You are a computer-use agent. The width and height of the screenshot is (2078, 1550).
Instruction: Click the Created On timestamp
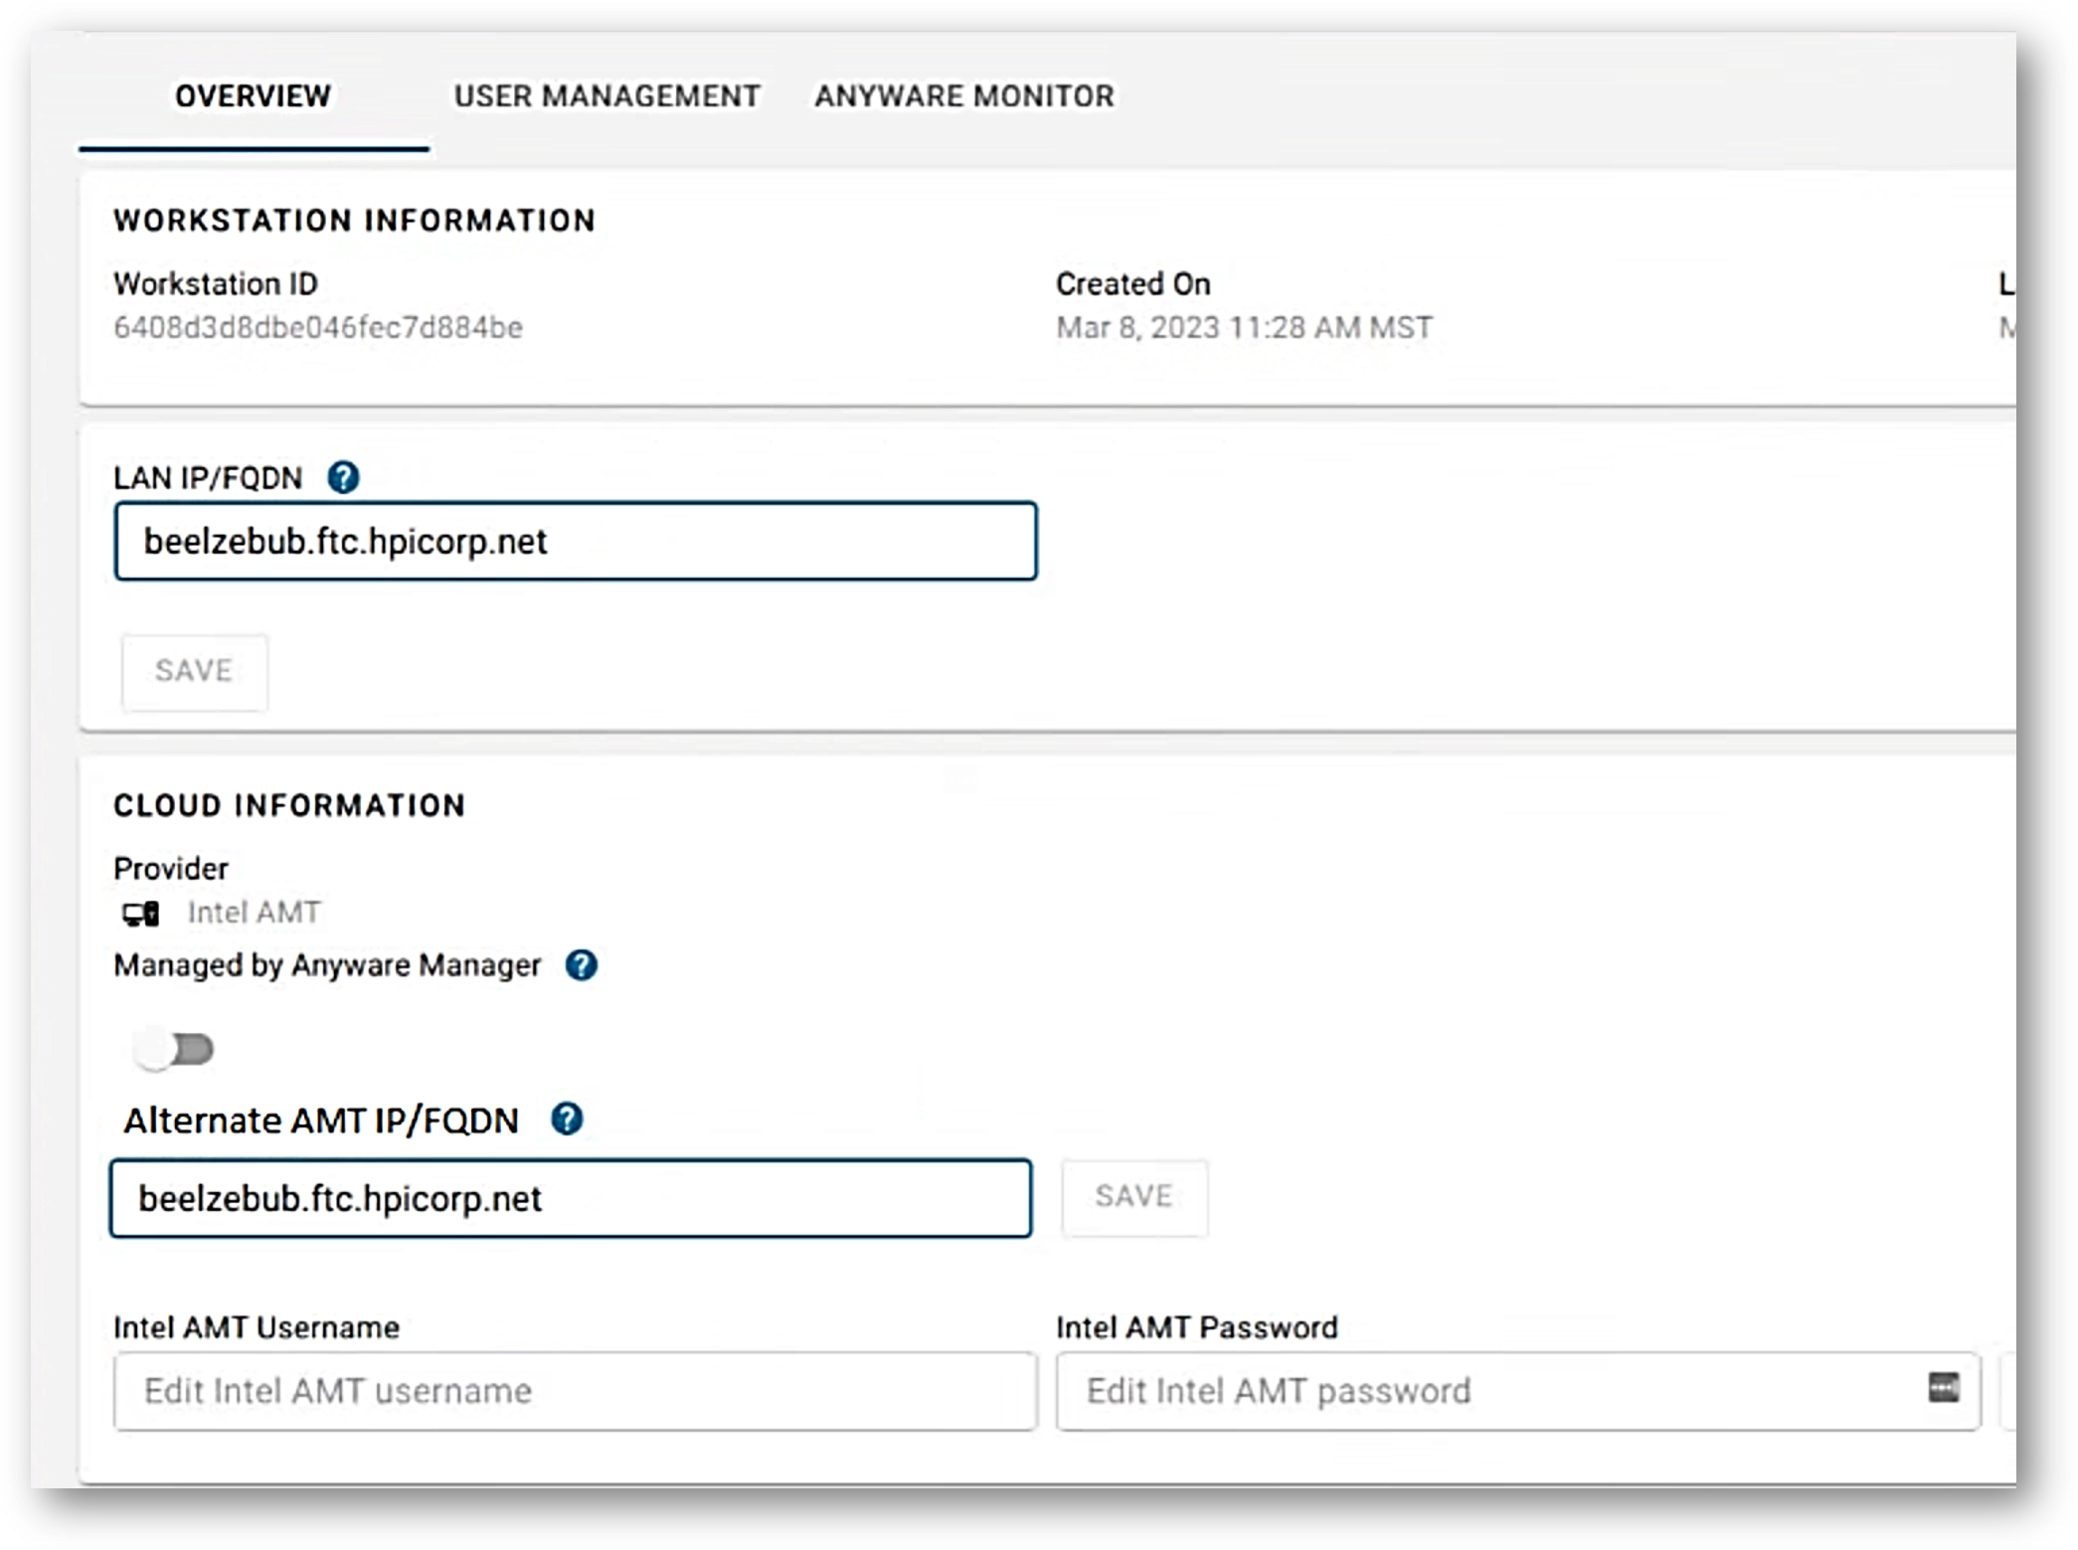pos(1245,326)
